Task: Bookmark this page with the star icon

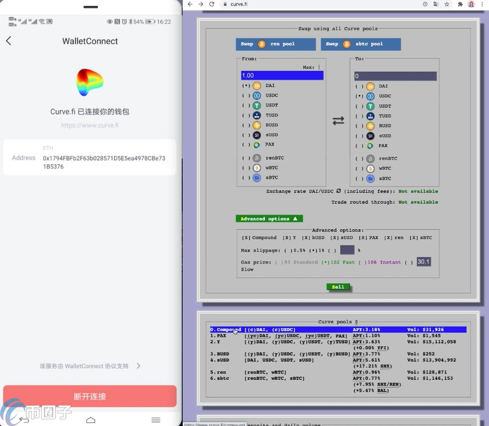Action: click(447, 4)
